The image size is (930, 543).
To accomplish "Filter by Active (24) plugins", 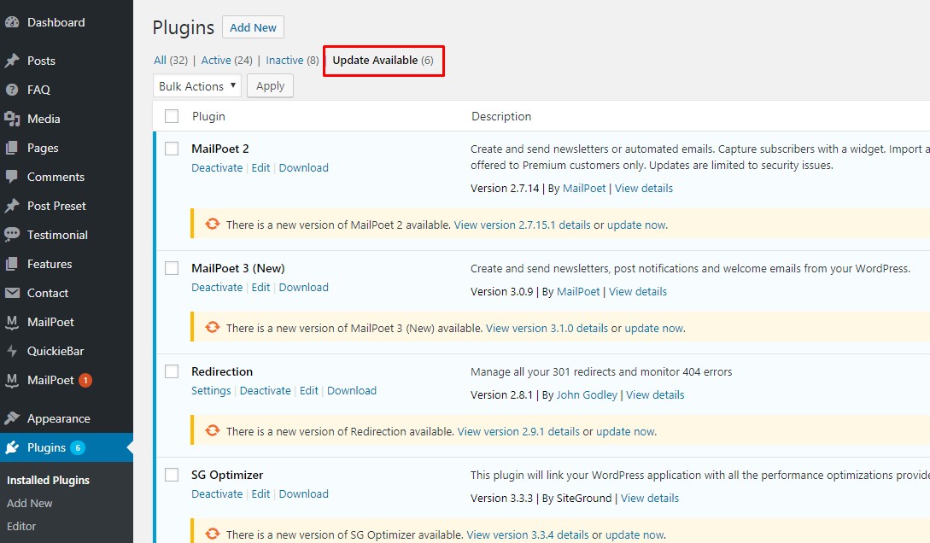I will [x=226, y=60].
